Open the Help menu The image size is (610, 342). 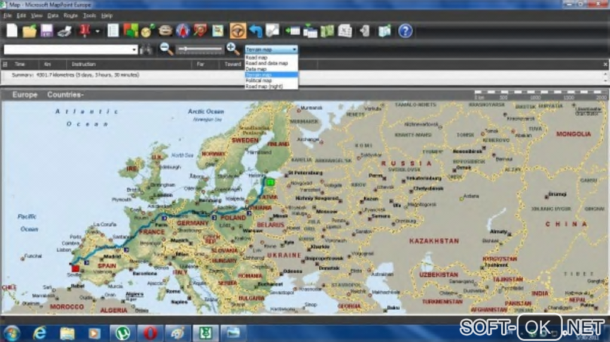click(x=106, y=16)
